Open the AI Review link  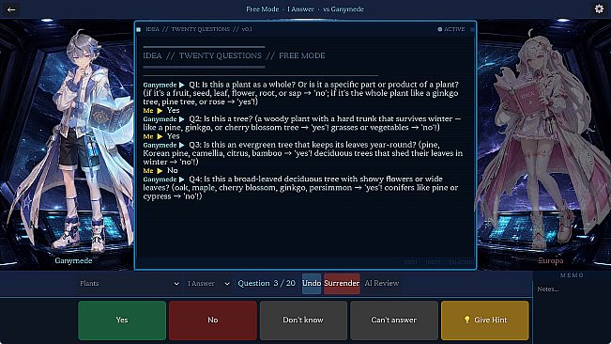[382, 284]
